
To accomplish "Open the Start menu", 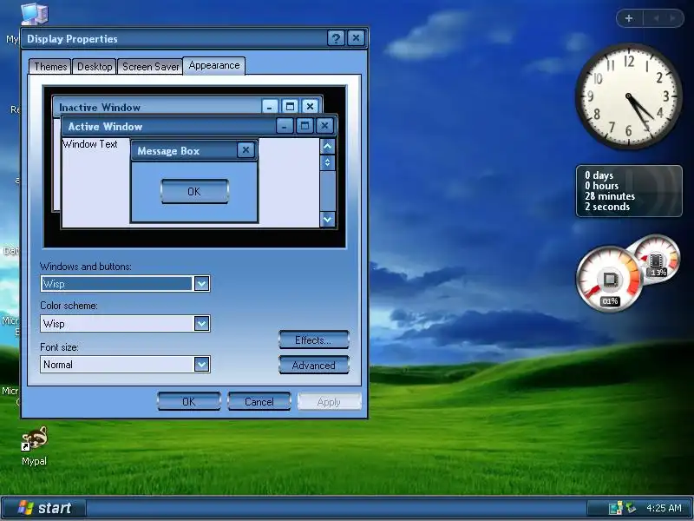I will pos(43,508).
